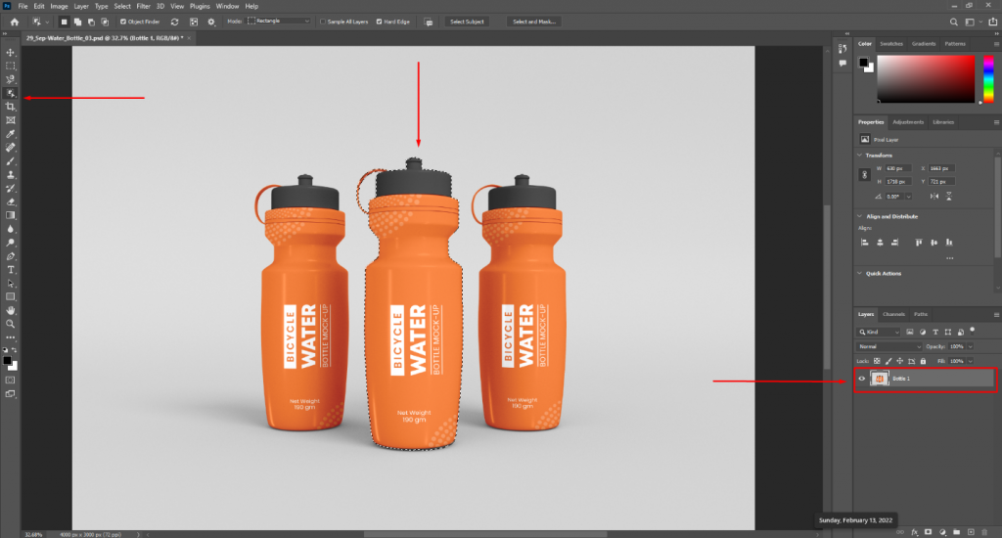Select the Rectangle shape tool
The image size is (1002, 538).
tap(11, 296)
